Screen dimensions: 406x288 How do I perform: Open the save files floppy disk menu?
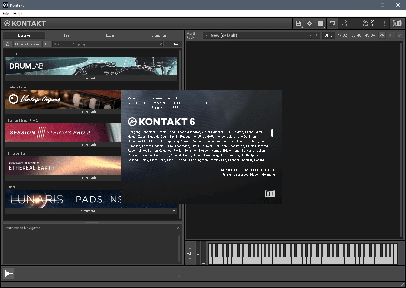coord(298,23)
